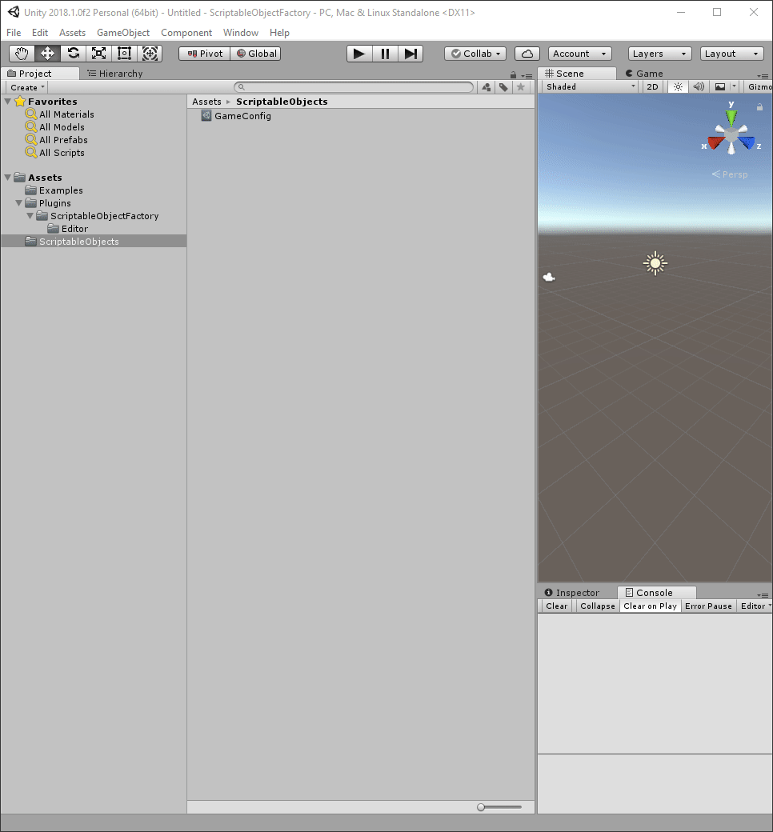The height and width of the screenshot is (832, 773).
Task: Toggle Clear on Play in Console
Action: [x=650, y=606]
